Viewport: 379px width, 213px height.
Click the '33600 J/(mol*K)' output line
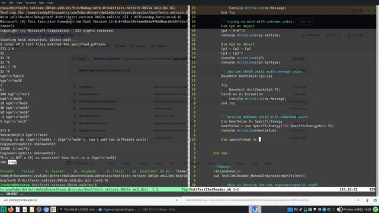(x=15, y=149)
